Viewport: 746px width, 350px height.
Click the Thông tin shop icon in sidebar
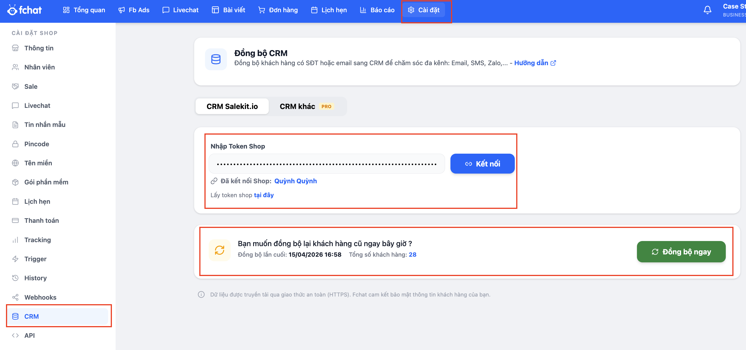[15, 48]
